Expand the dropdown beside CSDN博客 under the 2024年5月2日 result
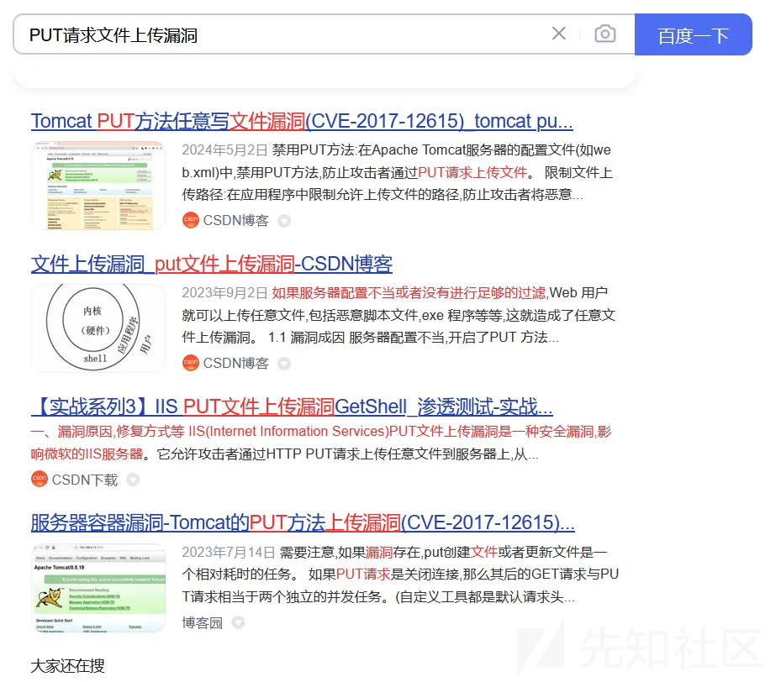Viewport: 781px width, 682px height. (x=284, y=220)
